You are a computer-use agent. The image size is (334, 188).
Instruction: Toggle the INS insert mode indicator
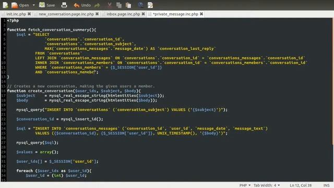(326, 185)
